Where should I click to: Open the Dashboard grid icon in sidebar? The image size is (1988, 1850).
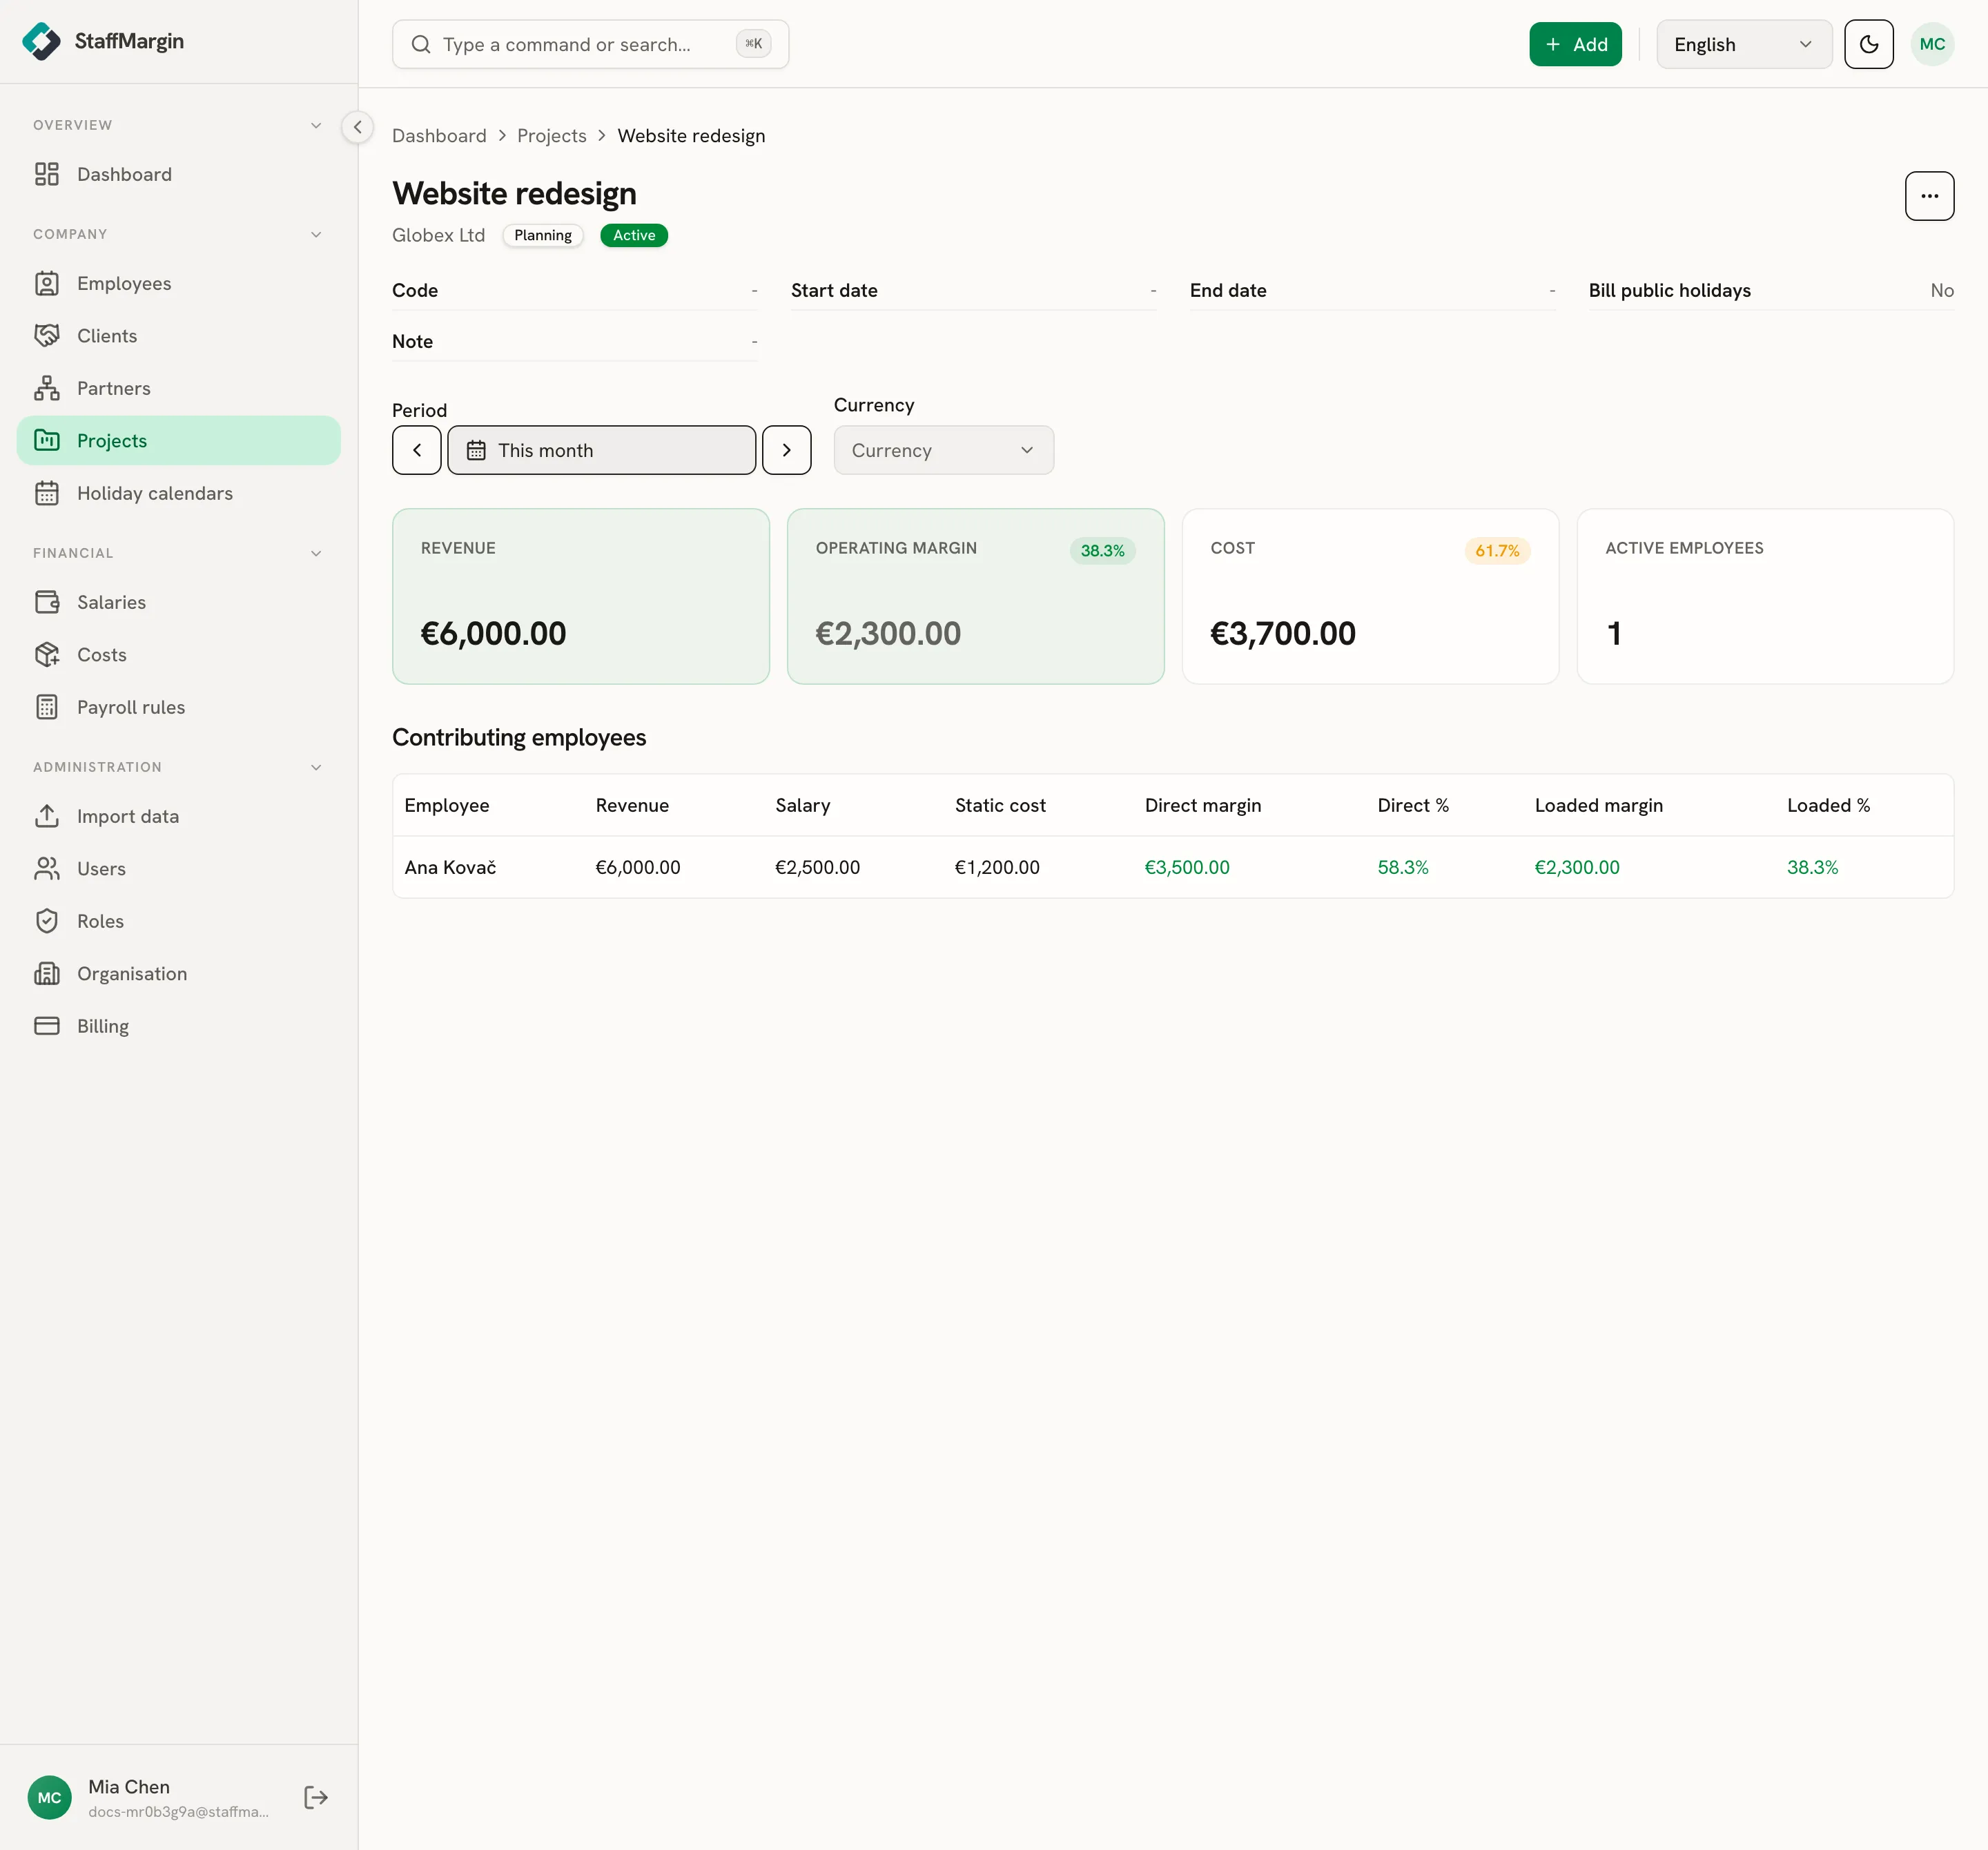tap(47, 174)
